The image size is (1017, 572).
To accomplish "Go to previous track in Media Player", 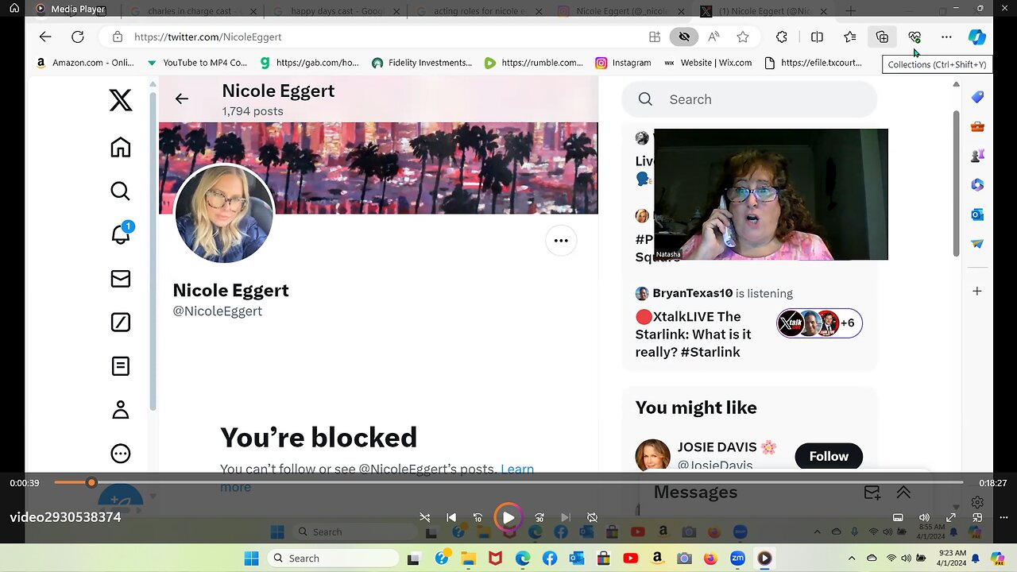I will (451, 517).
